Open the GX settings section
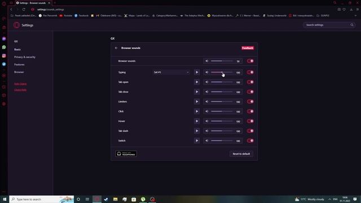The image size is (361, 203). click(x=16, y=41)
